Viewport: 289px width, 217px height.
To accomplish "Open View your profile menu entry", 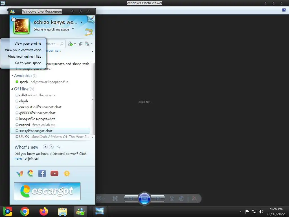I will pyautogui.click(x=28, y=43).
